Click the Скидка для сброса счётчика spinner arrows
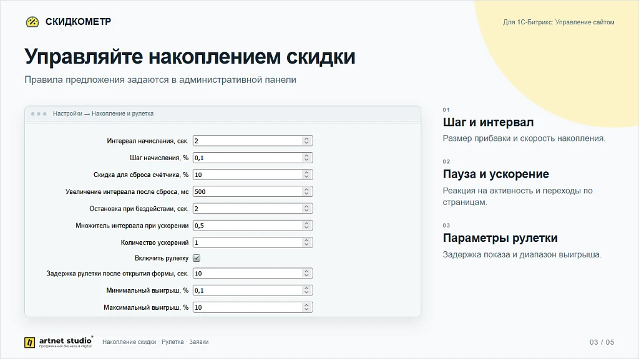The width and height of the screenshot is (639, 359). [306, 175]
